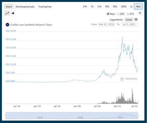Click the US$ 30,00 axis label
Viewport: 147px width, 123px height.
click(11, 31)
